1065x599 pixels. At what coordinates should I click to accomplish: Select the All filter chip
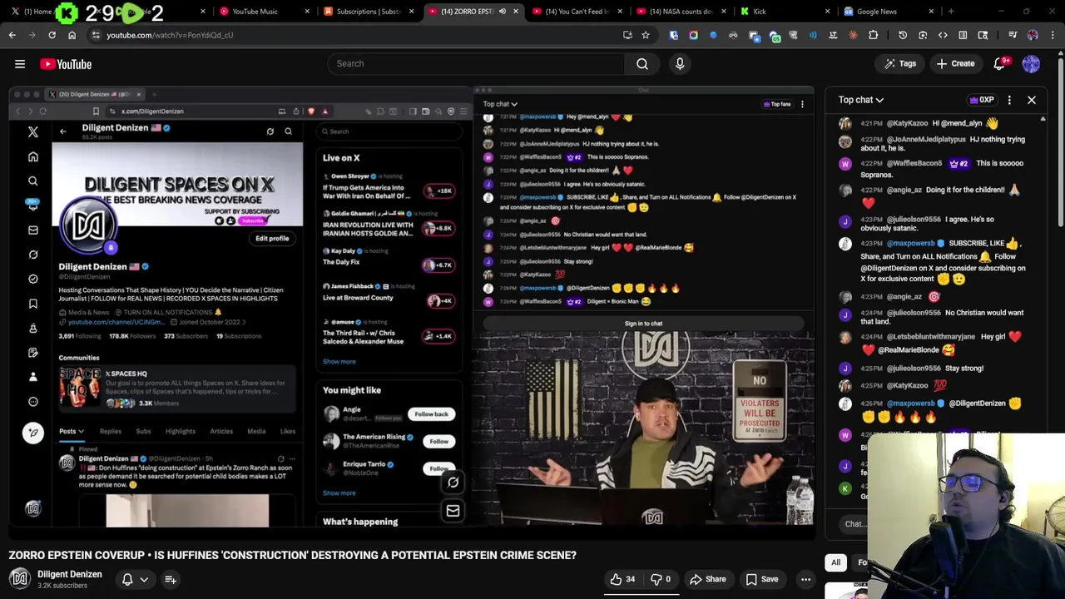835,562
